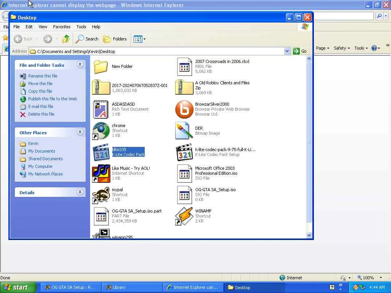Open Safety dropdown in Internet Explorer
391x293 pixels.
click(342, 48)
